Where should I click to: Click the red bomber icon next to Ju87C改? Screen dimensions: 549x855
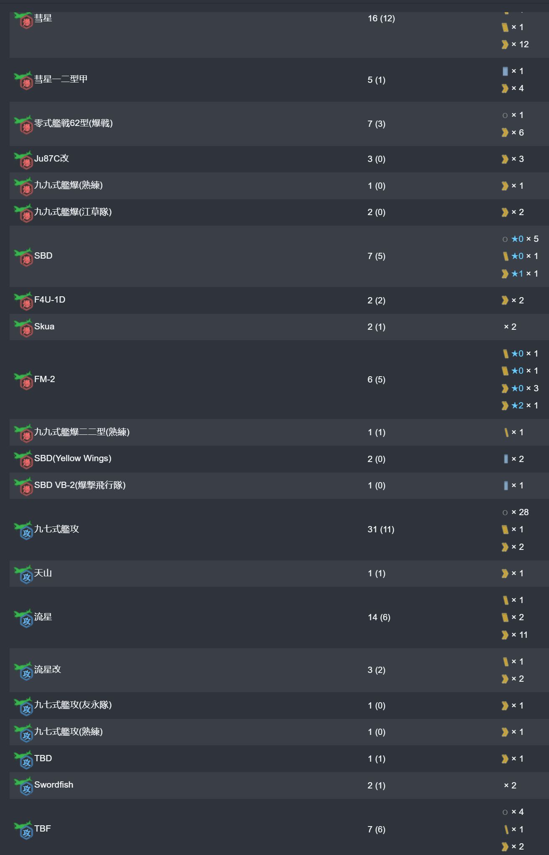click(x=23, y=159)
